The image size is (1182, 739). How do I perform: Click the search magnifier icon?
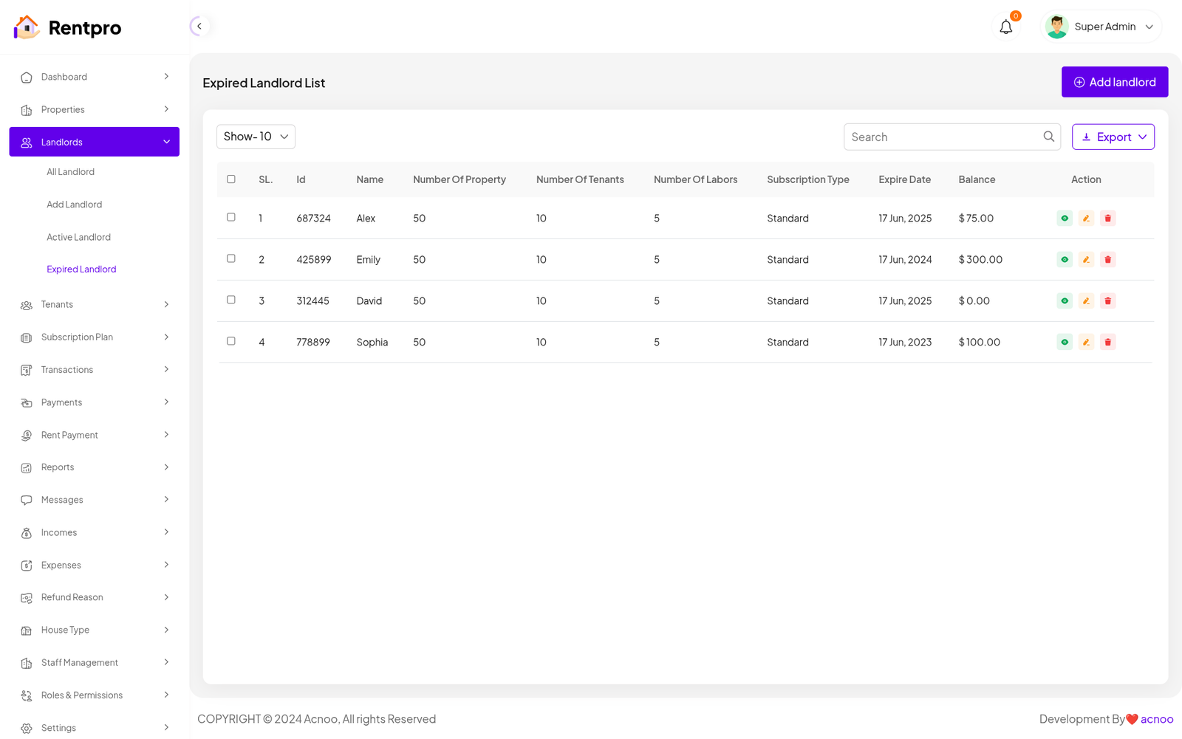(1048, 137)
